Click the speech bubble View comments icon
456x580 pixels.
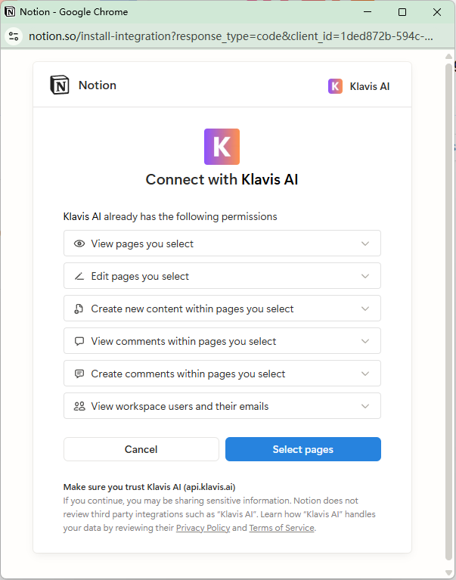click(79, 341)
